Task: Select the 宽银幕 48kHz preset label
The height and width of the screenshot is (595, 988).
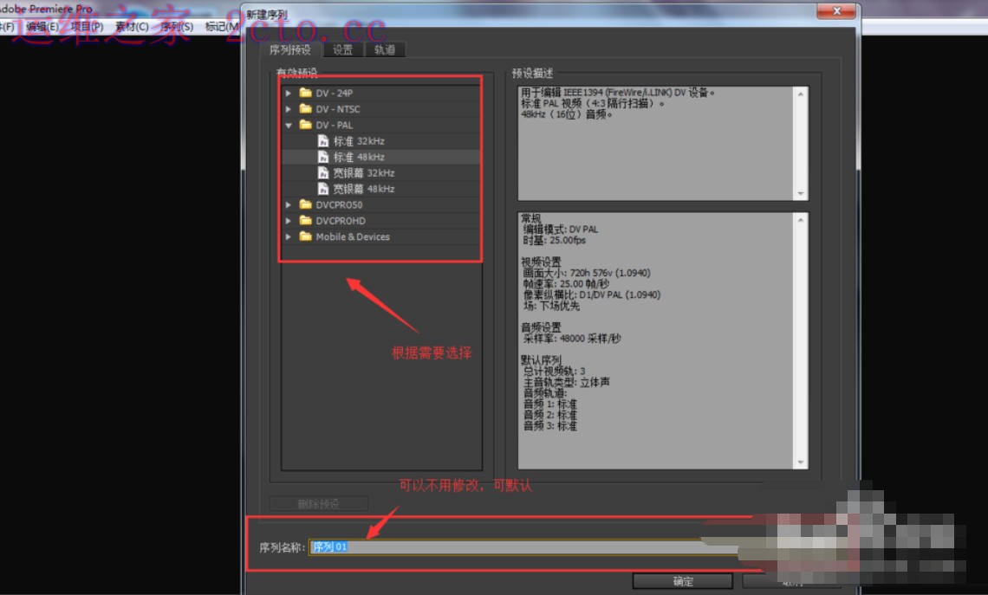Action: pos(364,189)
